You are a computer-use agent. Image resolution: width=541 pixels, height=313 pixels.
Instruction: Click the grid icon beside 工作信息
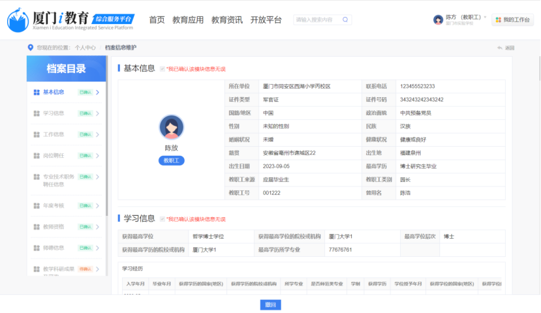point(37,134)
